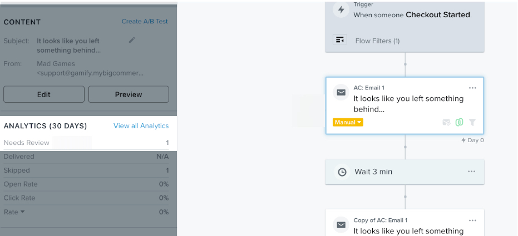
Task: Click the Copy of AC: Email 1 envelope icon
Action: pyautogui.click(x=341, y=225)
